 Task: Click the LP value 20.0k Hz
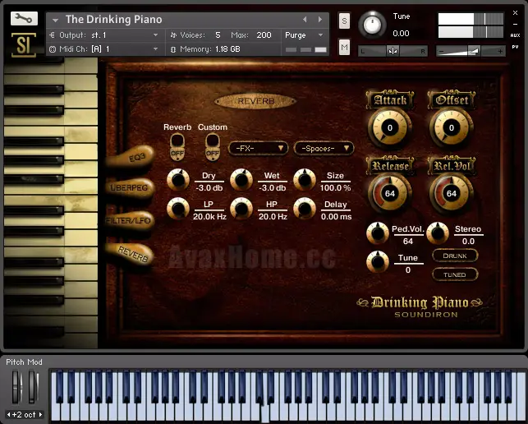[209, 217]
